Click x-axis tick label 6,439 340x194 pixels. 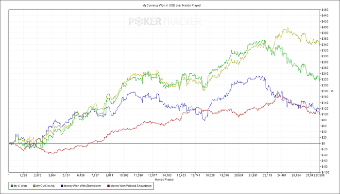pos(81,175)
